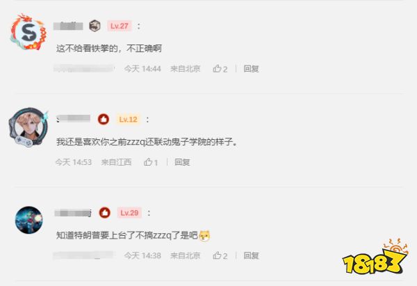
Task: Click the red thumbs-up badge beside Lv.12
Action: 104,119
